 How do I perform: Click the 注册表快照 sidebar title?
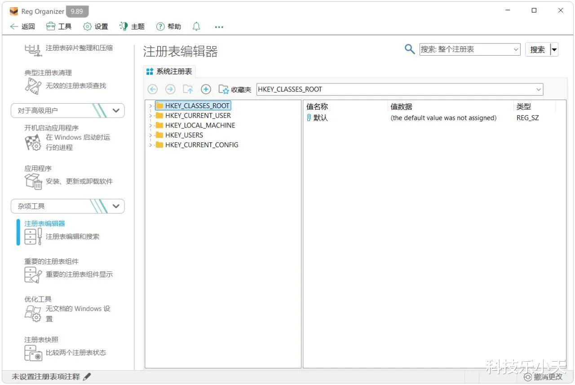click(41, 340)
